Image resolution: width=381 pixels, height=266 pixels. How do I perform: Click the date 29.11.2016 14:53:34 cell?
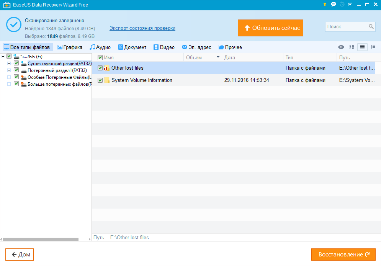click(247, 80)
